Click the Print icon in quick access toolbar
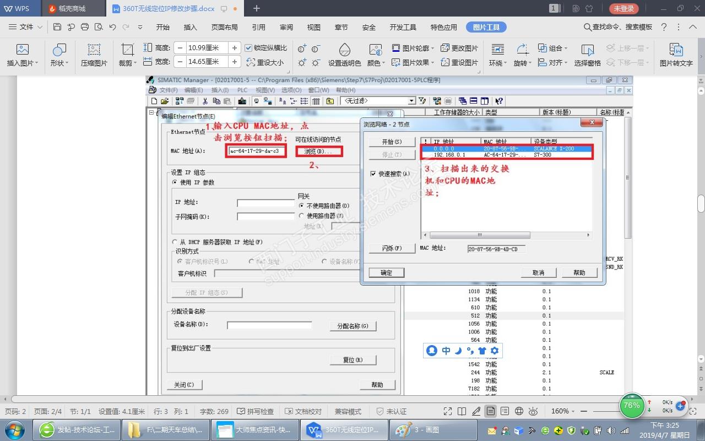705x441 pixels. pos(85,27)
